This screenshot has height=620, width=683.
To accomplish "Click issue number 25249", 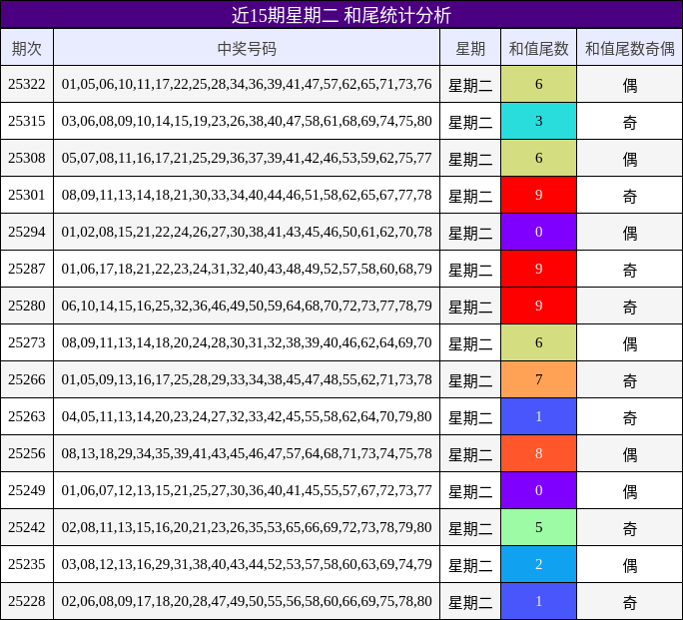I will pos(27,490).
